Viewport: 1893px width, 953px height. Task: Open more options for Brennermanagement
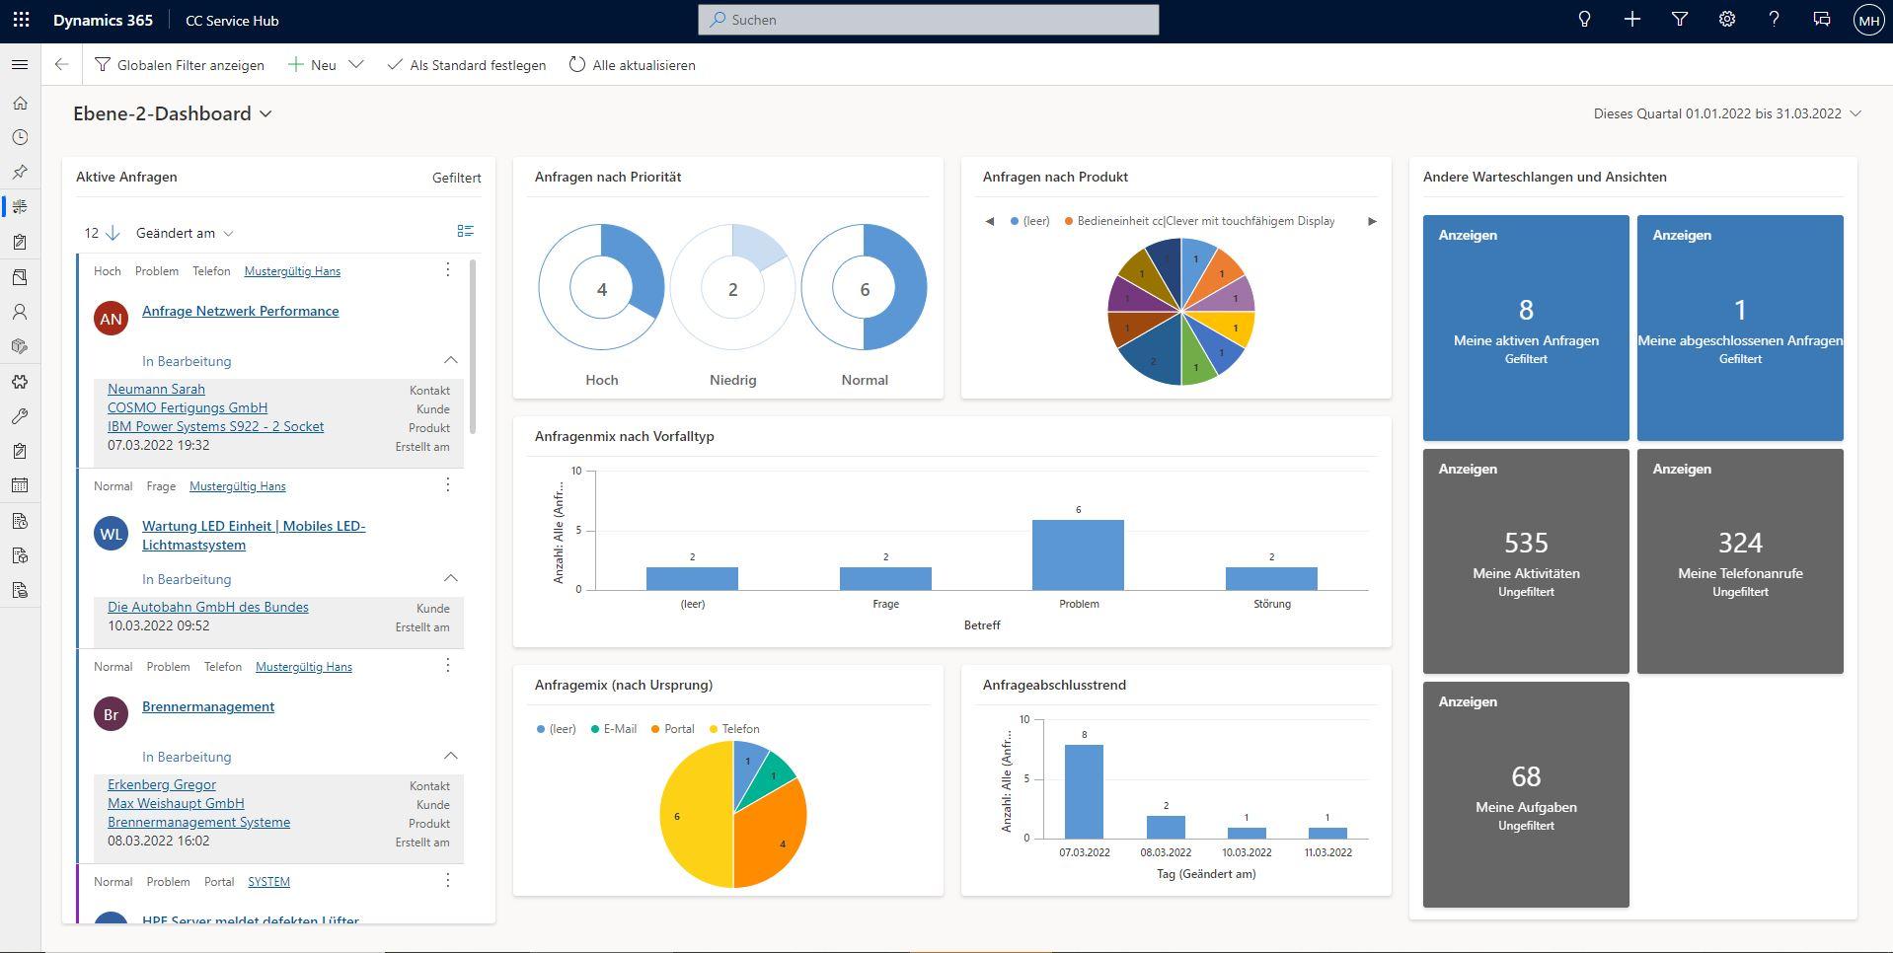point(447,665)
